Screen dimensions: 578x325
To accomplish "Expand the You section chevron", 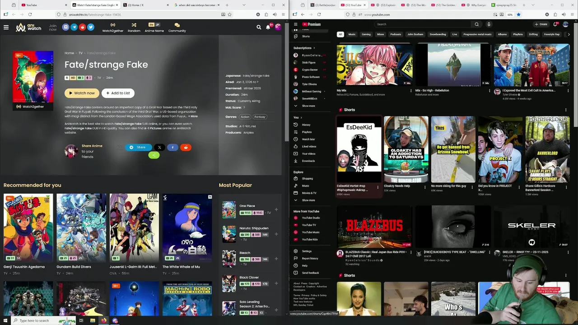I will 301,117.
